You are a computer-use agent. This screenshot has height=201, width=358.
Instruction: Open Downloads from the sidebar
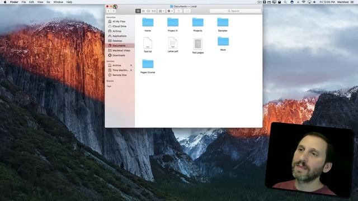120,55
